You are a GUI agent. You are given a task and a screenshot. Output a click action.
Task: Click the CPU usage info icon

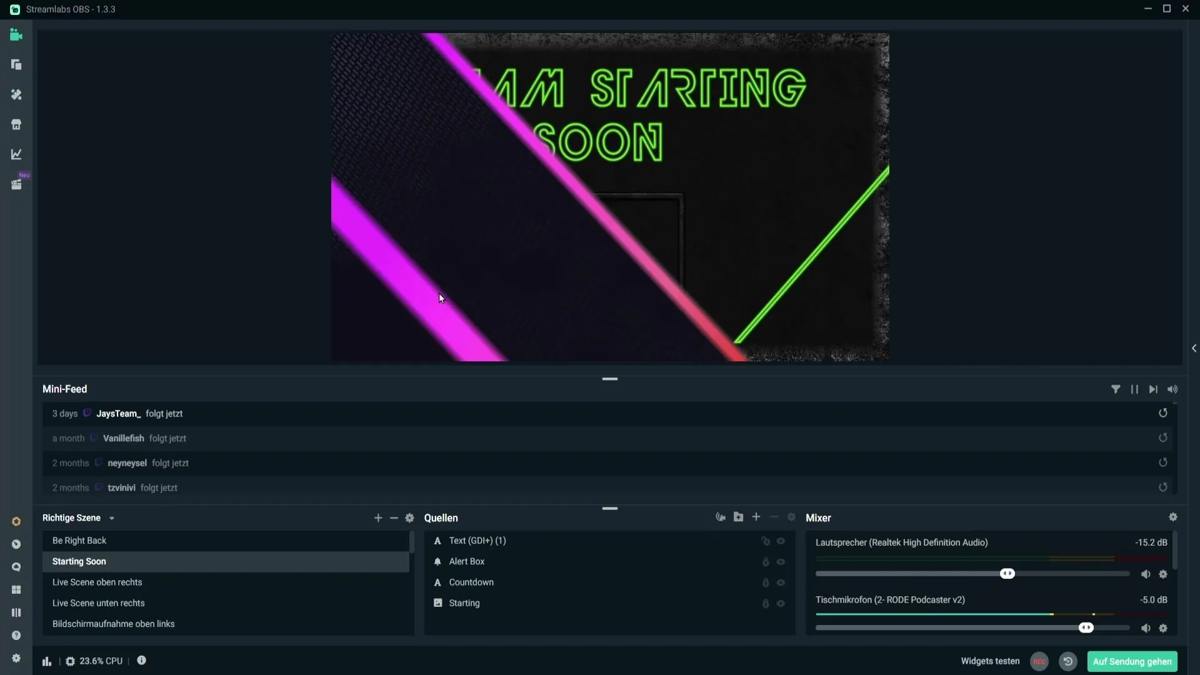click(x=142, y=660)
